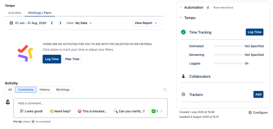The height and width of the screenshot is (129, 273).
Task: Click 'Created 1 July 2026 at 19:49' text
Action: pos(197,112)
